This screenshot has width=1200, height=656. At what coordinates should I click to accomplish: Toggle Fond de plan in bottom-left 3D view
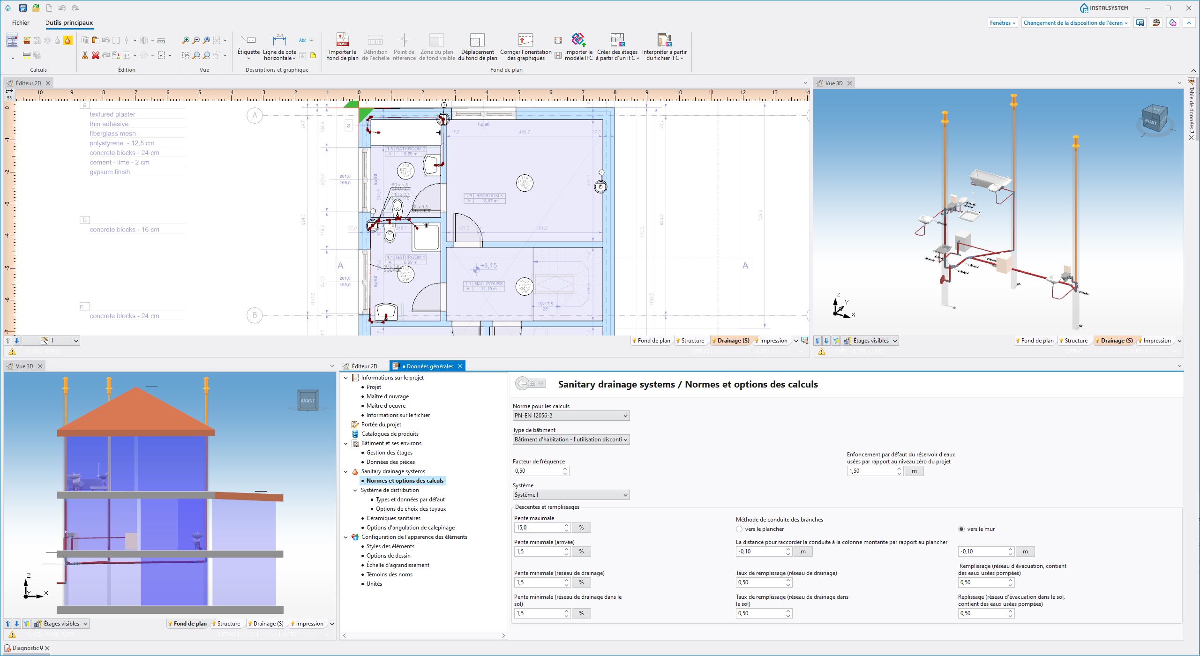tap(187, 624)
